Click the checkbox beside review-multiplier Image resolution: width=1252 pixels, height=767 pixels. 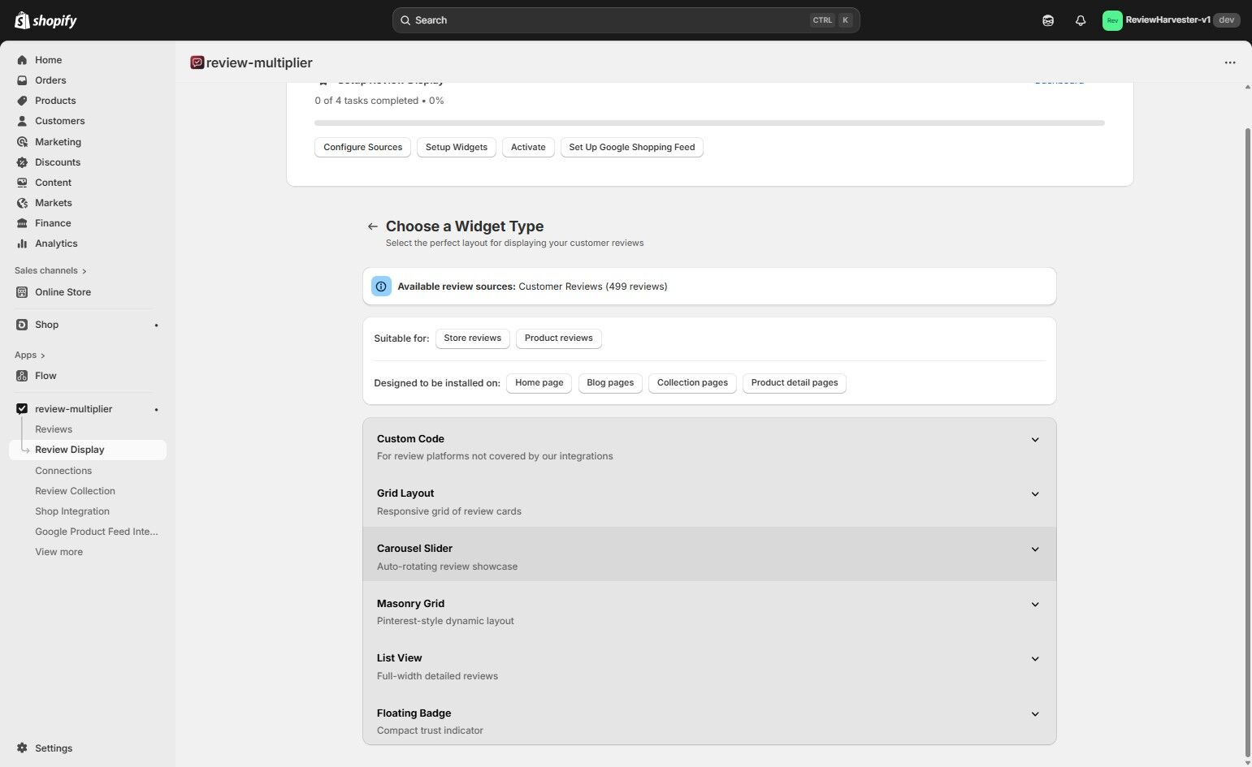coord(22,408)
